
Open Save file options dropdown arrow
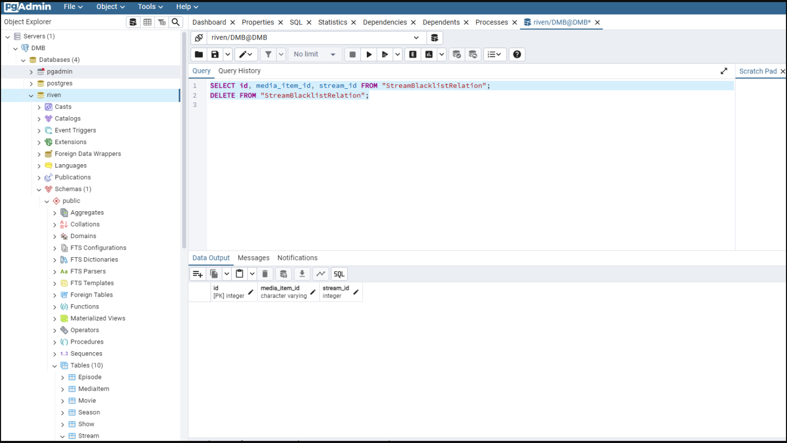pyautogui.click(x=227, y=54)
